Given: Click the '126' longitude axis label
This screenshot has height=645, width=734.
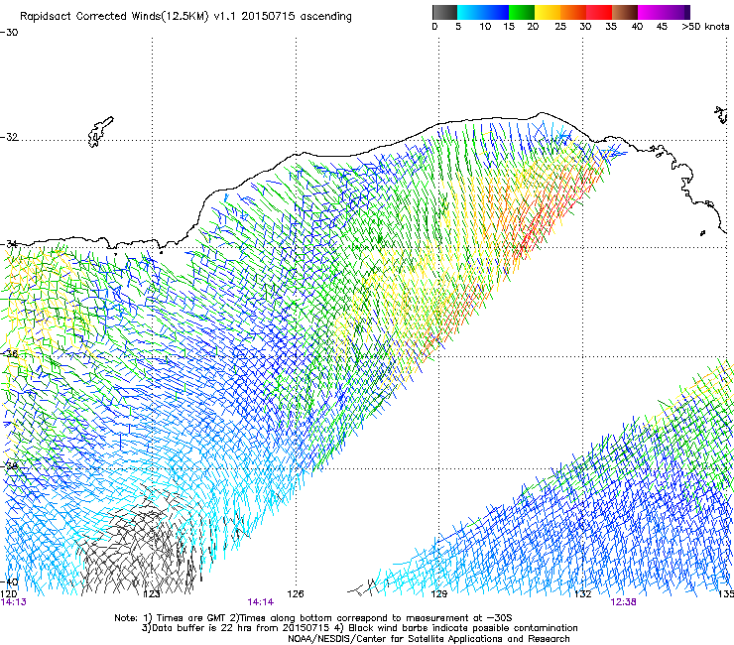Looking at the screenshot, I should click(x=296, y=594).
